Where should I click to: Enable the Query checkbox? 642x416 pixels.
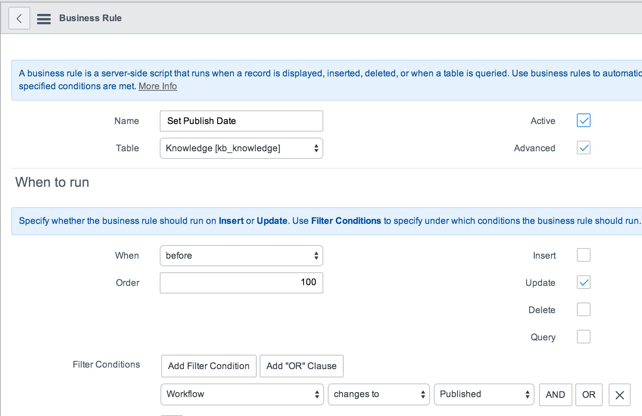coord(583,337)
